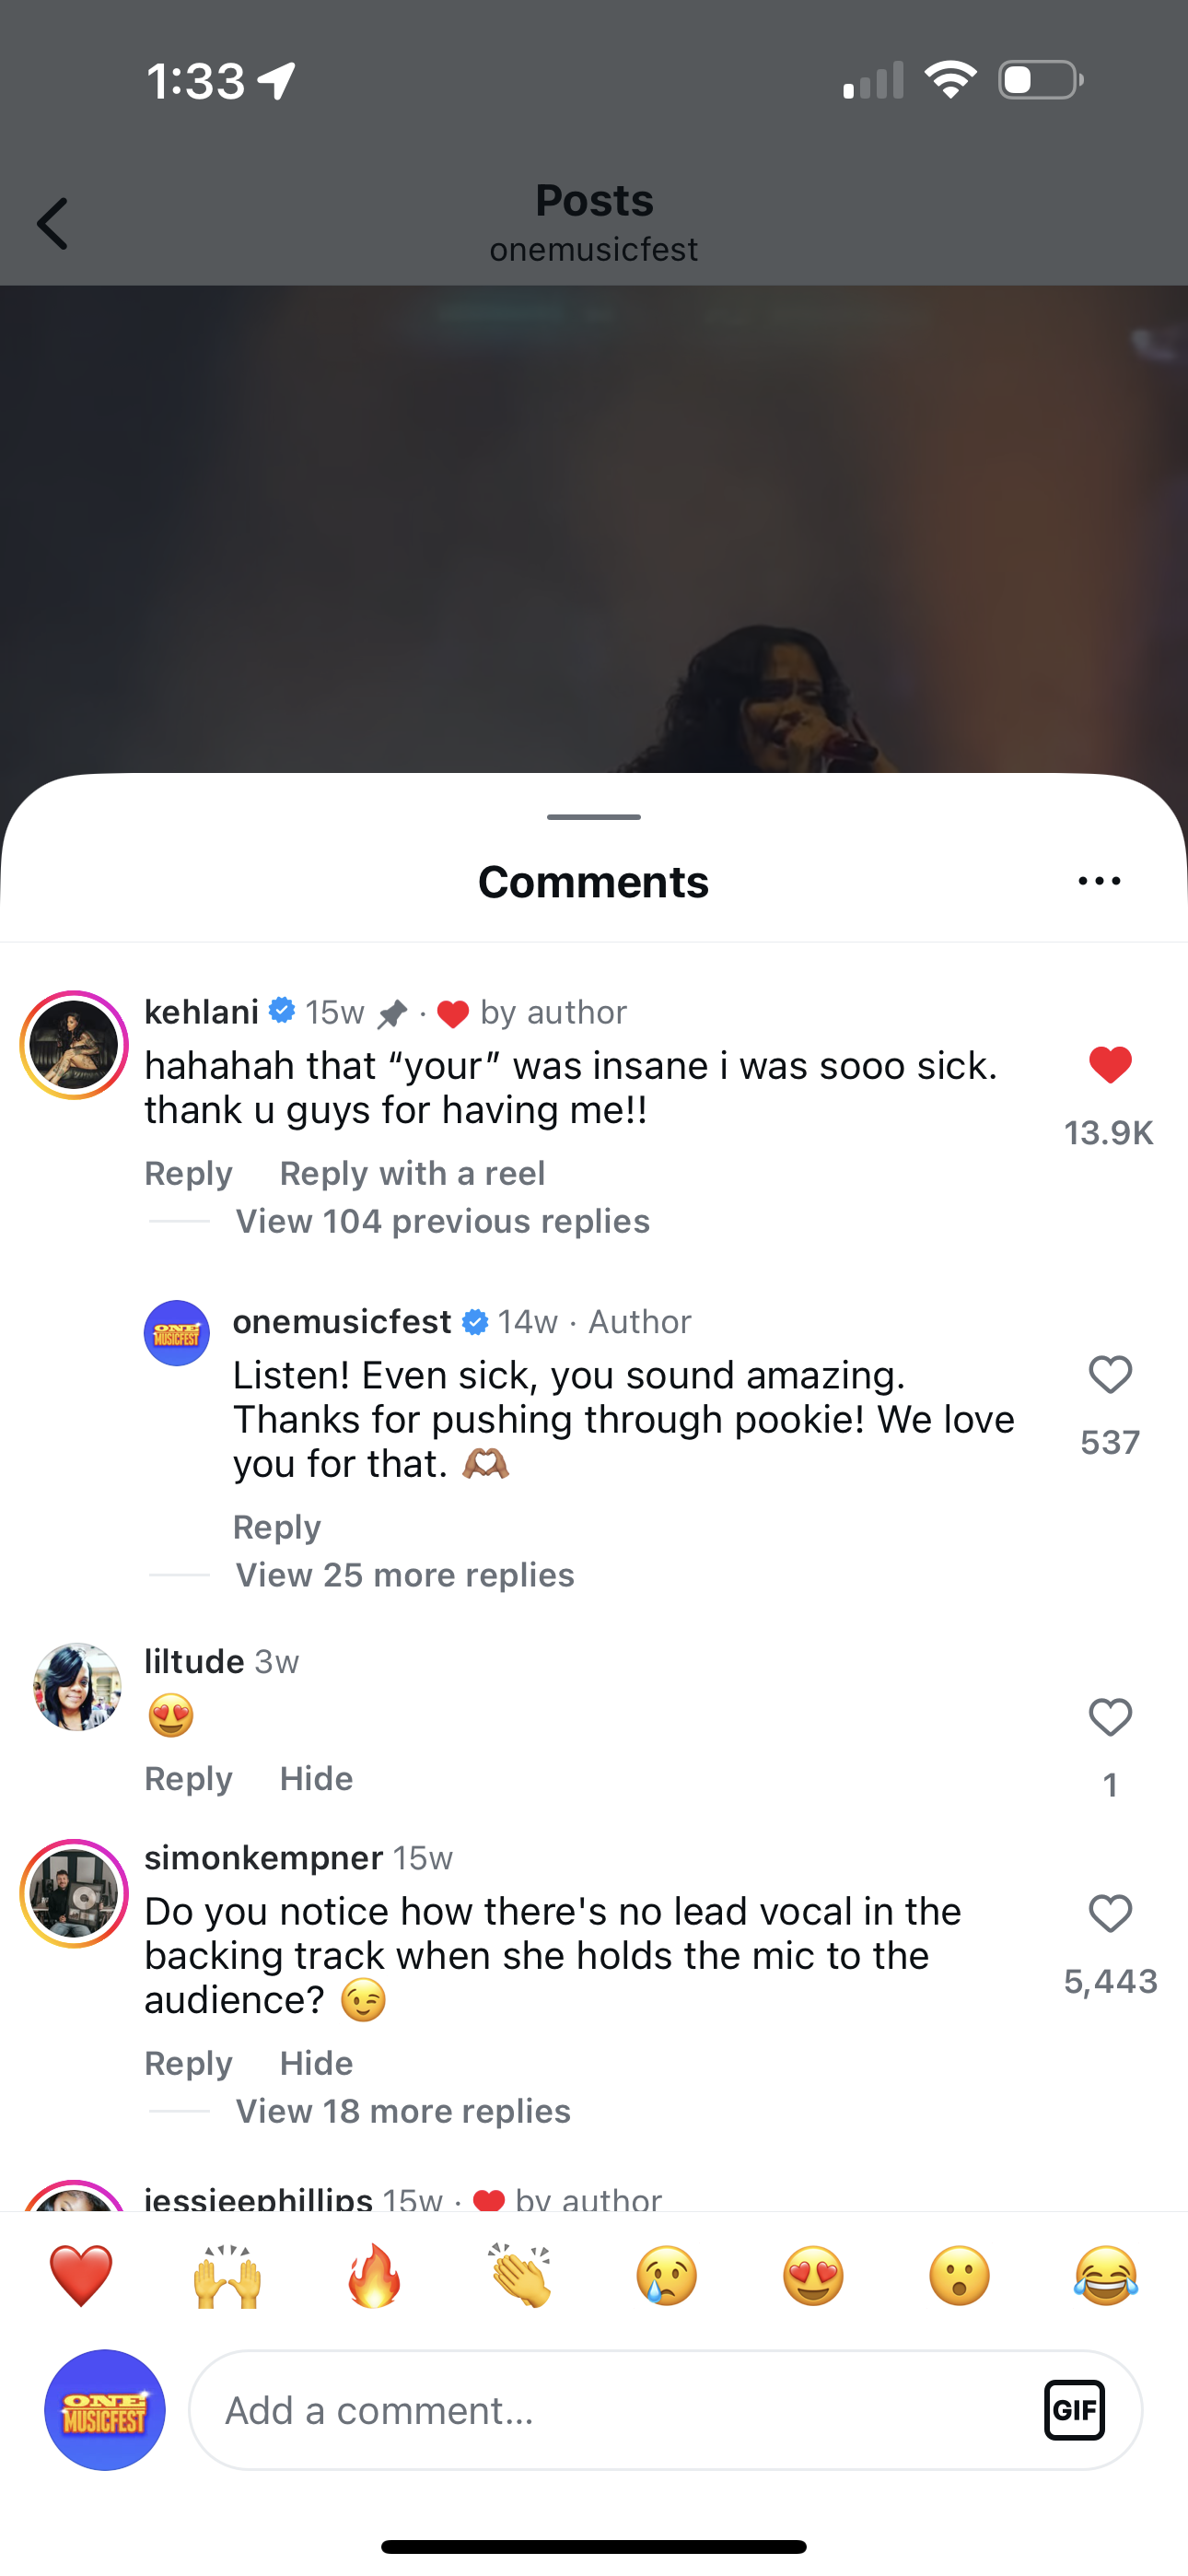Open the three-dots comments options menu

pos(1099,881)
